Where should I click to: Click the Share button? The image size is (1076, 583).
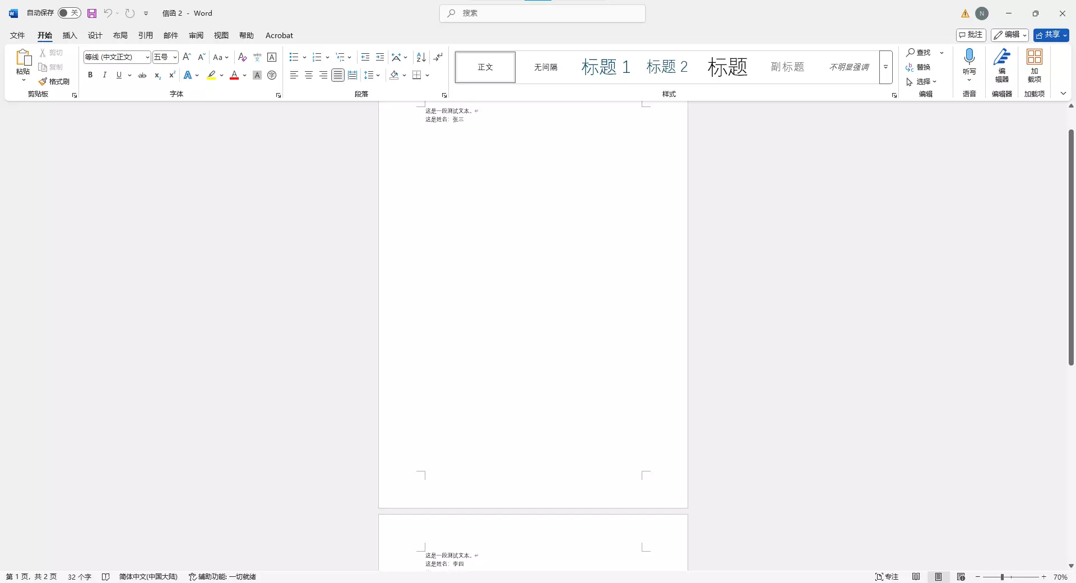pyautogui.click(x=1051, y=35)
